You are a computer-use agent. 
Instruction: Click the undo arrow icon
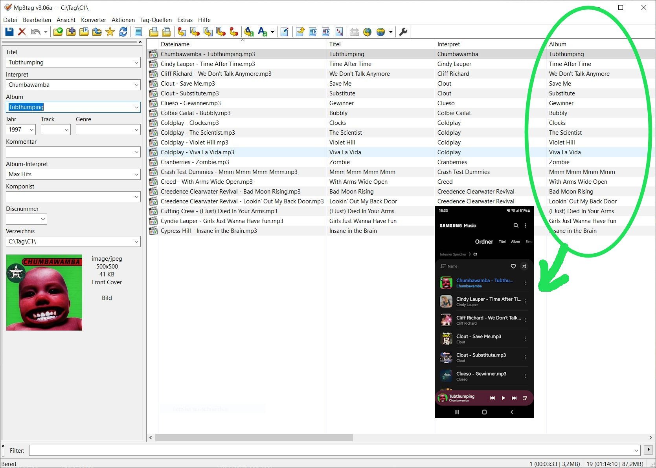pyautogui.click(x=35, y=32)
